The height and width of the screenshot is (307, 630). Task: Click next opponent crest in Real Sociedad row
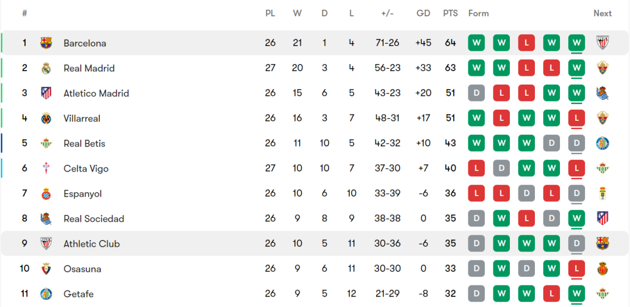[603, 219]
